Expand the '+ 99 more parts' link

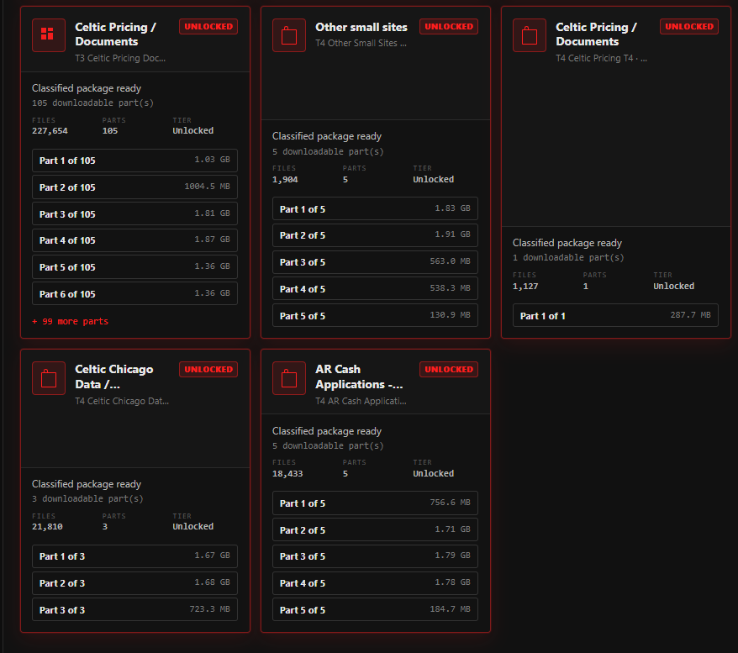tap(70, 321)
